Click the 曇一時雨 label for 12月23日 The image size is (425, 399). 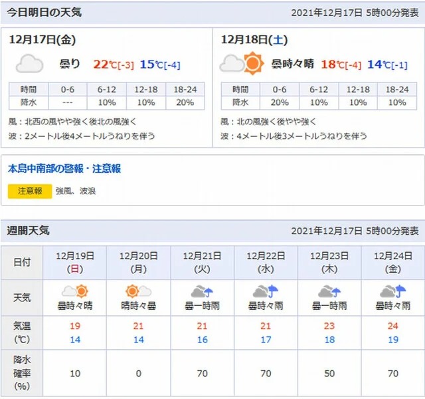tap(329, 306)
